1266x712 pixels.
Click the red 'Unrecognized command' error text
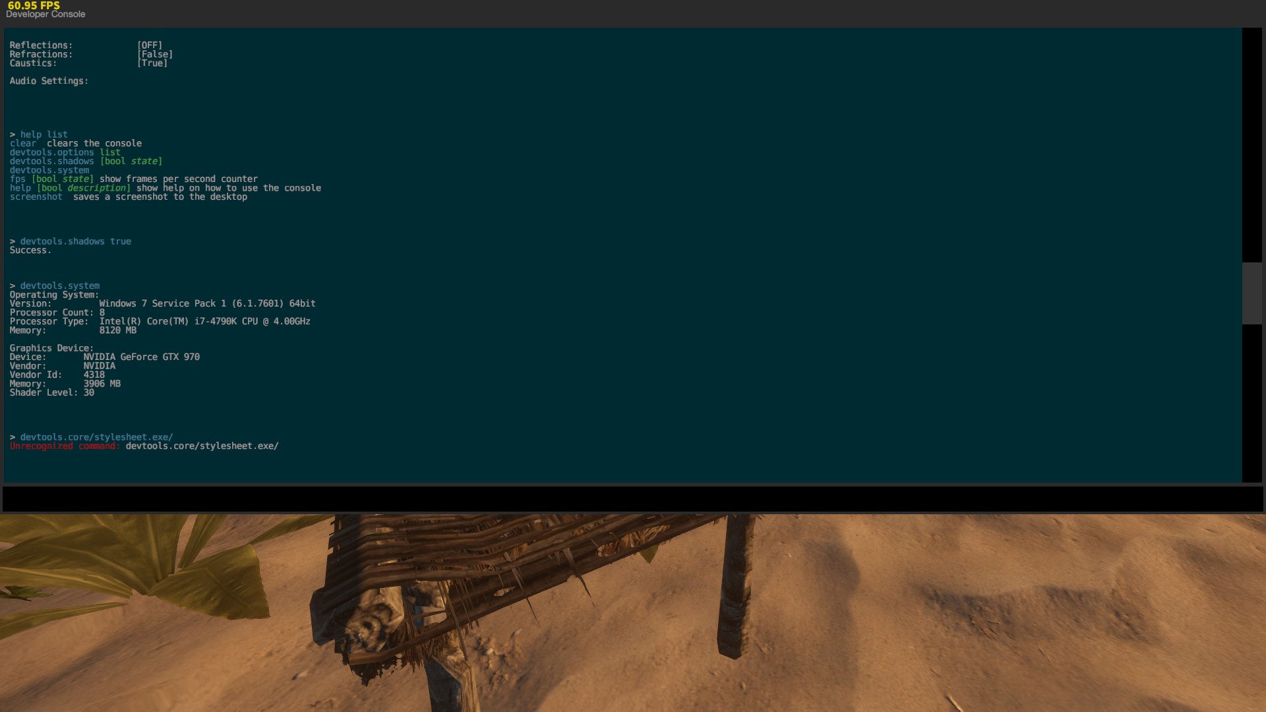click(65, 446)
